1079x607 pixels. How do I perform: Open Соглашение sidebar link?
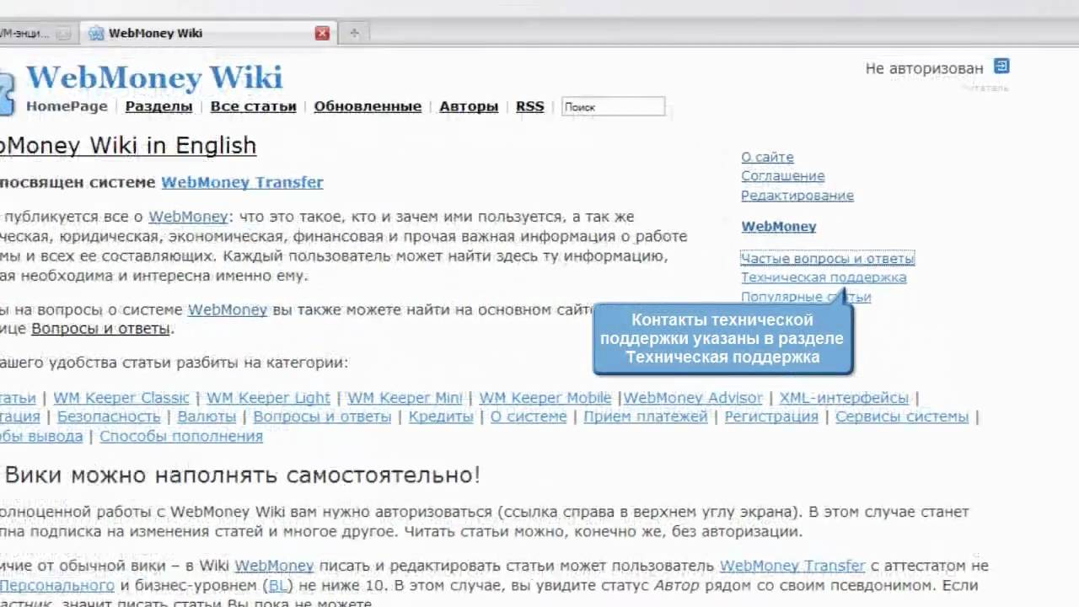click(782, 176)
